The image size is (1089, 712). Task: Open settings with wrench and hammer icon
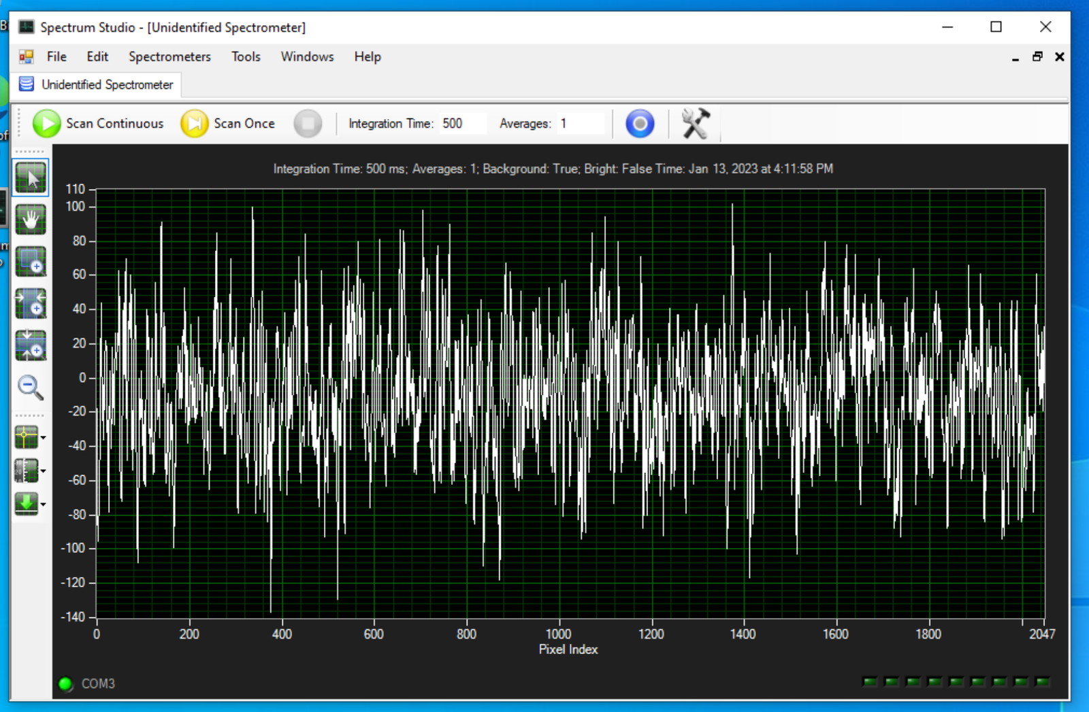click(695, 124)
